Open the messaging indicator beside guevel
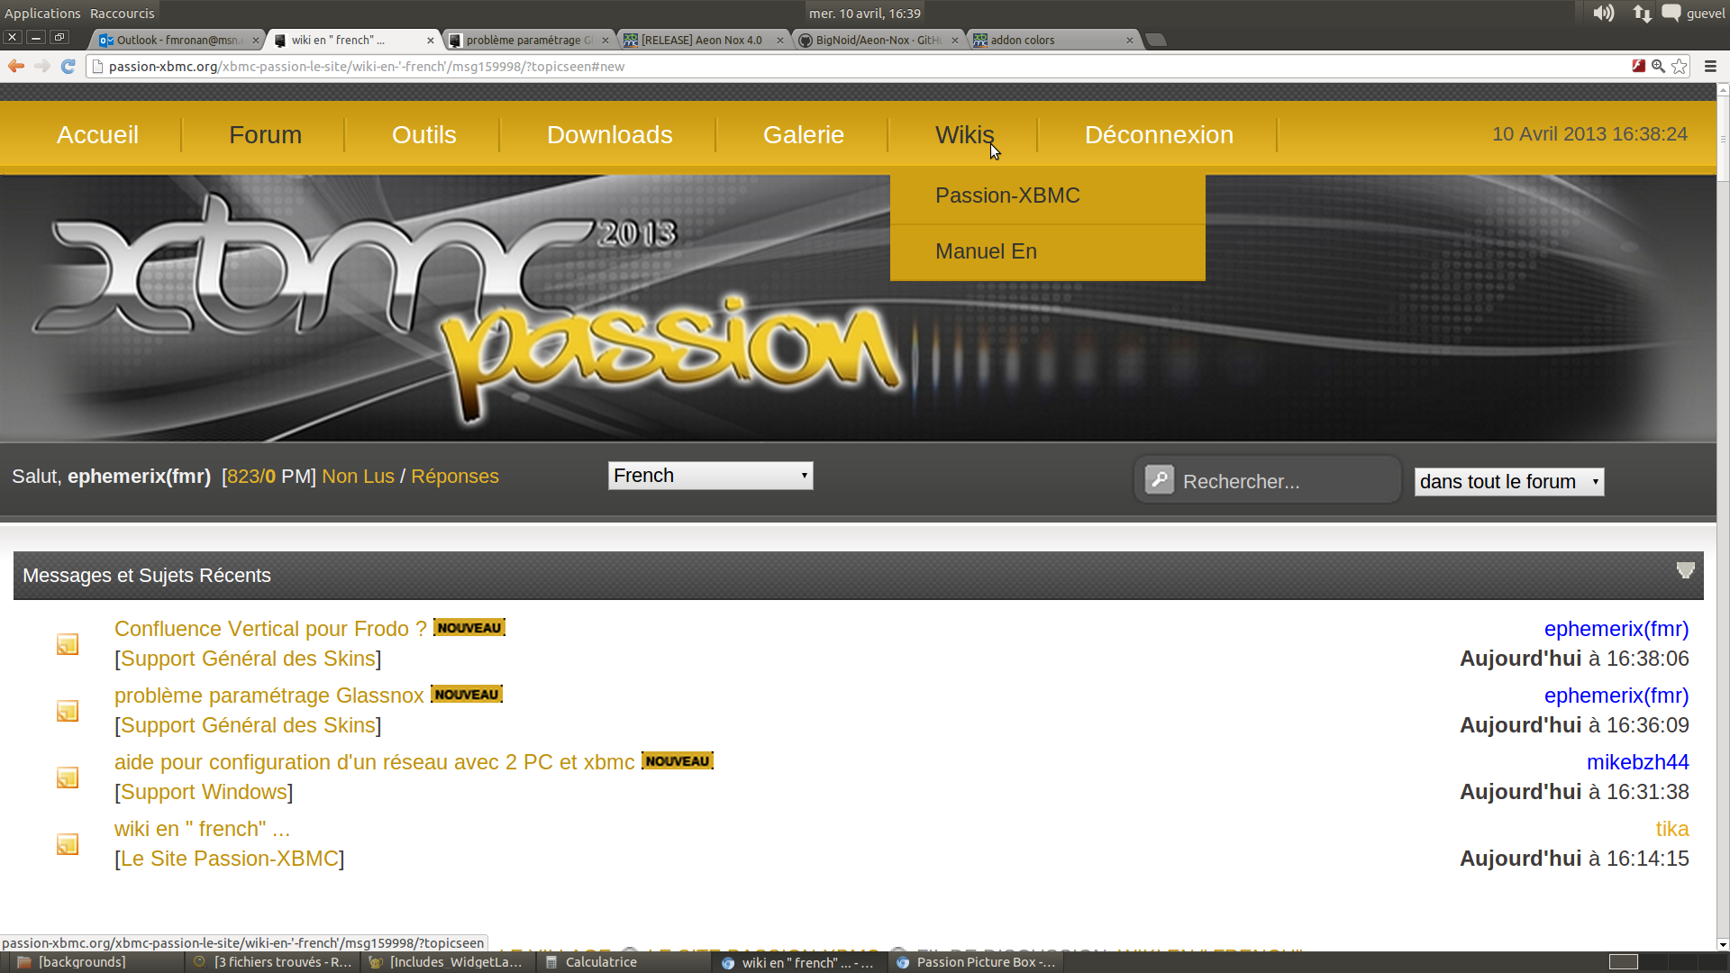The image size is (1730, 973). point(1671,13)
